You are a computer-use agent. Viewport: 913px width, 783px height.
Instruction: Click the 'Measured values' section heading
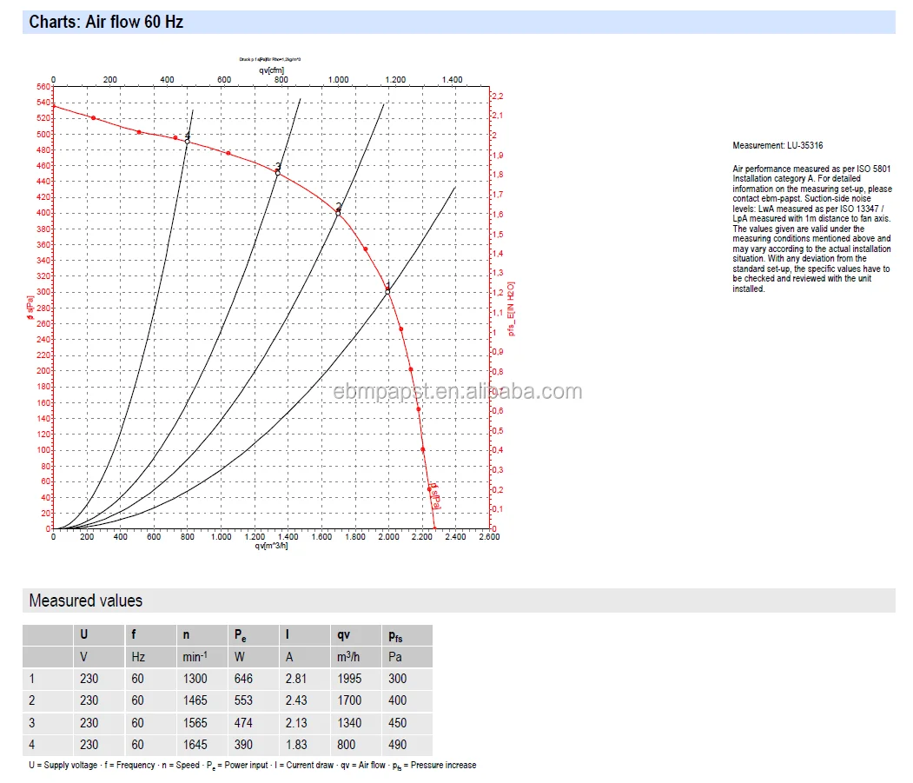(x=85, y=601)
